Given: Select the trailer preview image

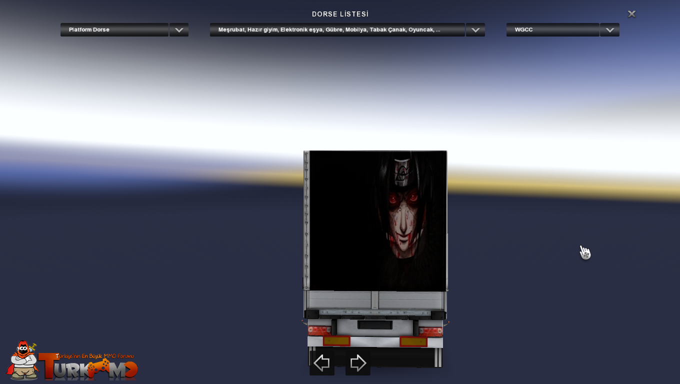Looking at the screenshot, I should [x=375, y=259].
